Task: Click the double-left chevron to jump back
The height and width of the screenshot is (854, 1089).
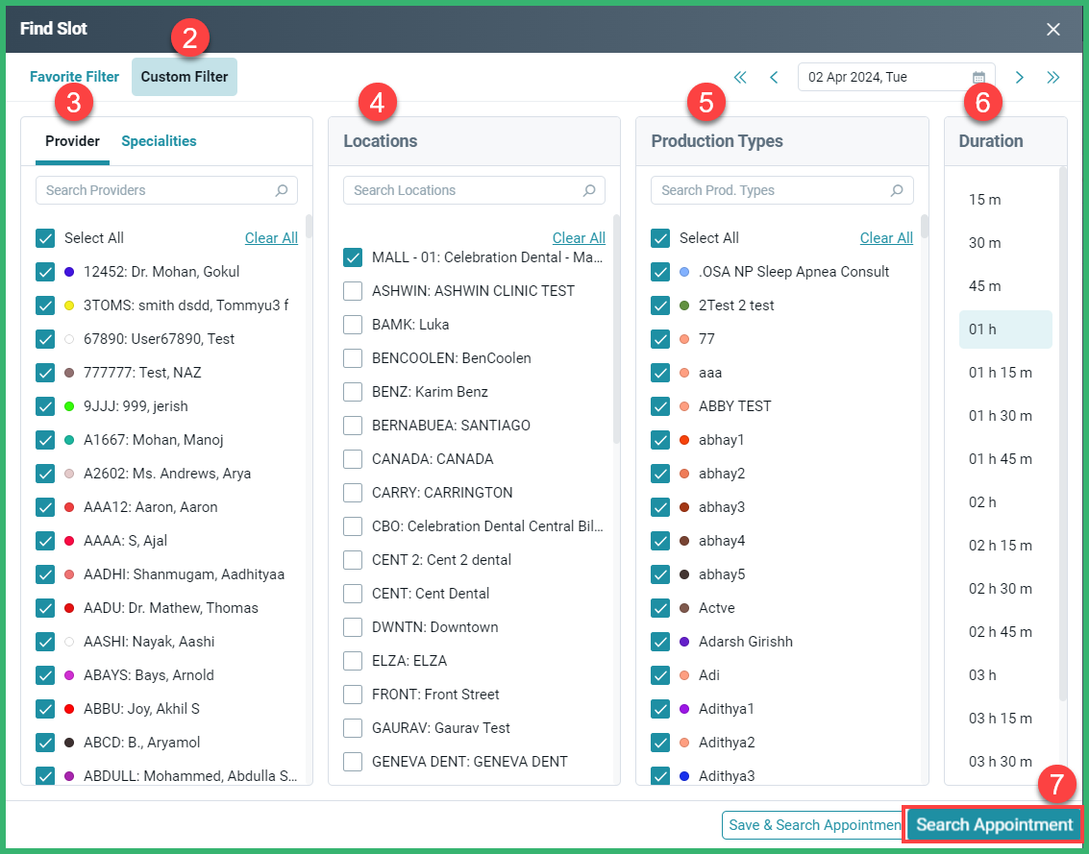Action: tap(739, 77)
